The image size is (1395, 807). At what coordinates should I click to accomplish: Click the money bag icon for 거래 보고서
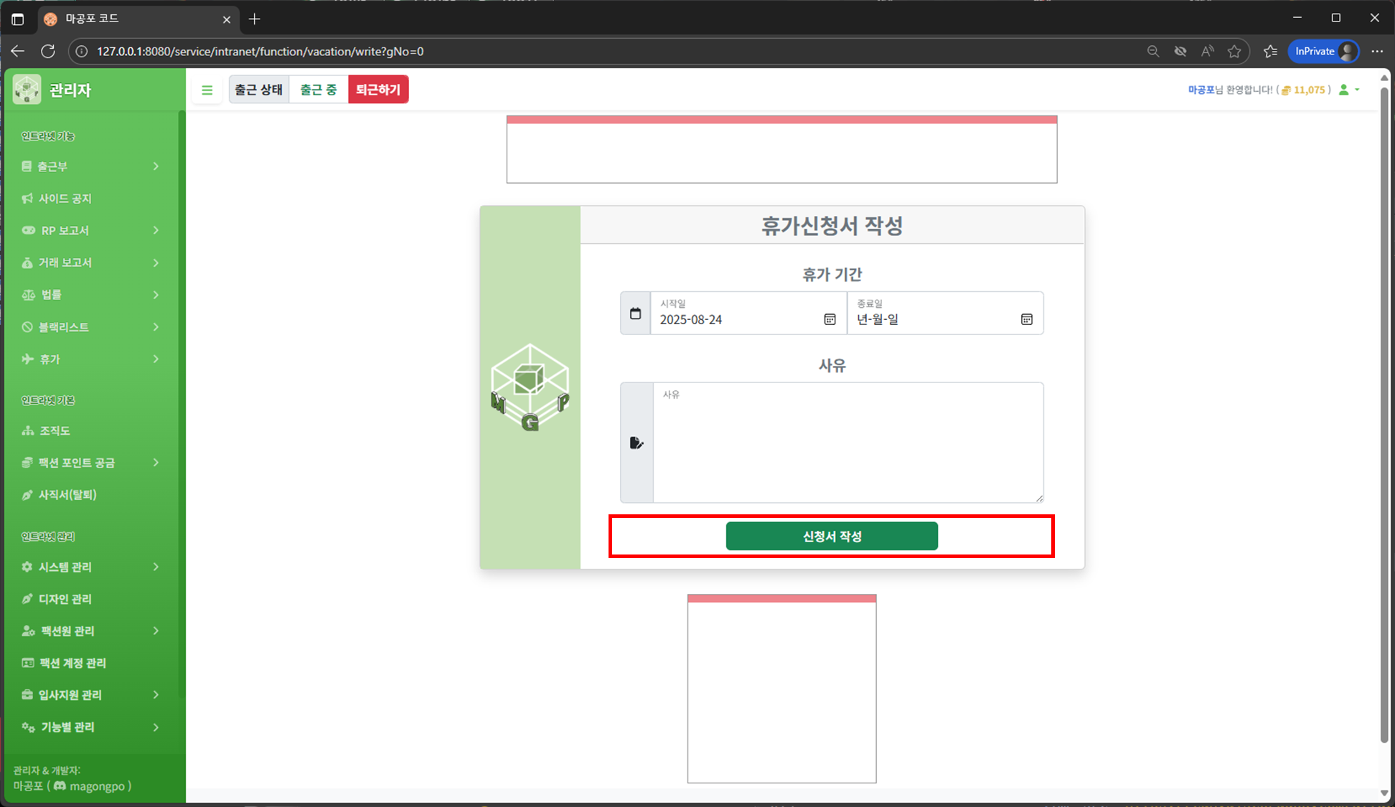point(27,263)
